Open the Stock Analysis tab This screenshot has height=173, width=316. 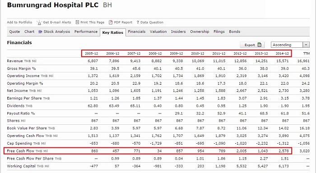56,32
